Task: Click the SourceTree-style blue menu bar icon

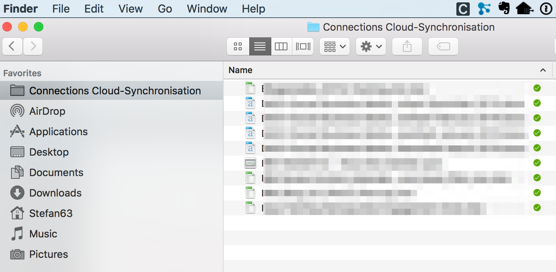Action: pyautogui.click(x=484, y=9)
